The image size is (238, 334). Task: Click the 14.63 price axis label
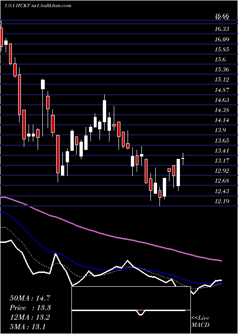pos(222,100)
